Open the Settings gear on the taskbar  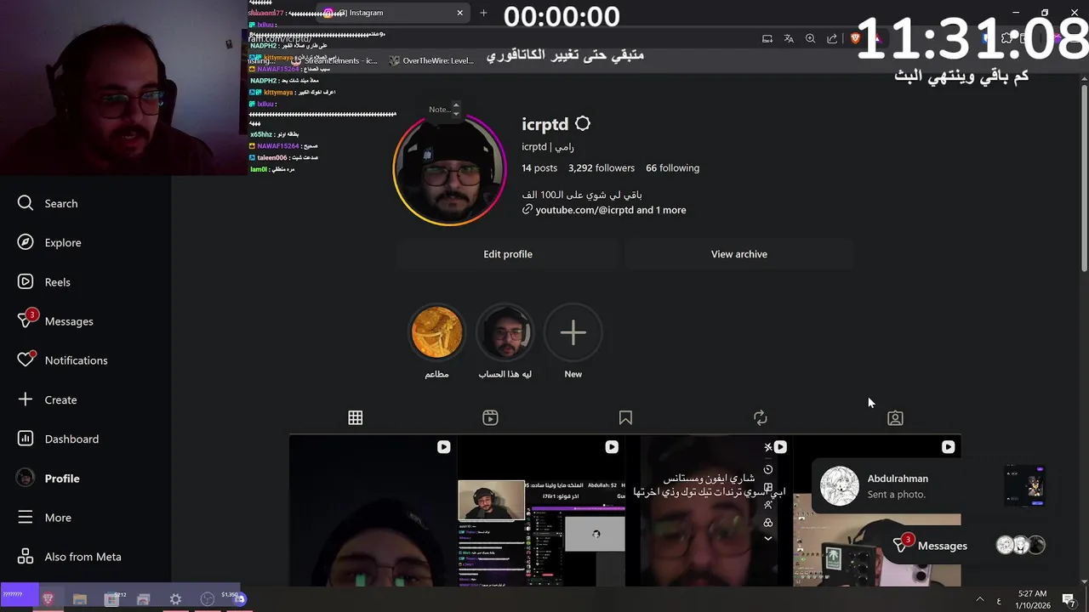(175, 599)
